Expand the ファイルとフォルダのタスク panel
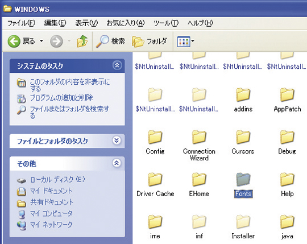Screen dimensions: 307x244 [x=117, y=140]
